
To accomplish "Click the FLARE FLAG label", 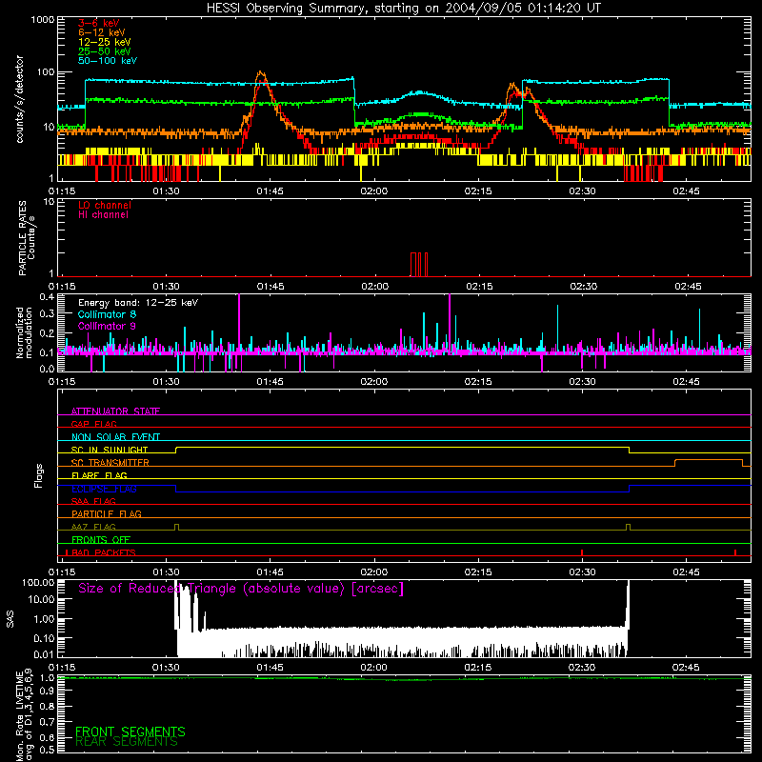I will tap(99, 475).
